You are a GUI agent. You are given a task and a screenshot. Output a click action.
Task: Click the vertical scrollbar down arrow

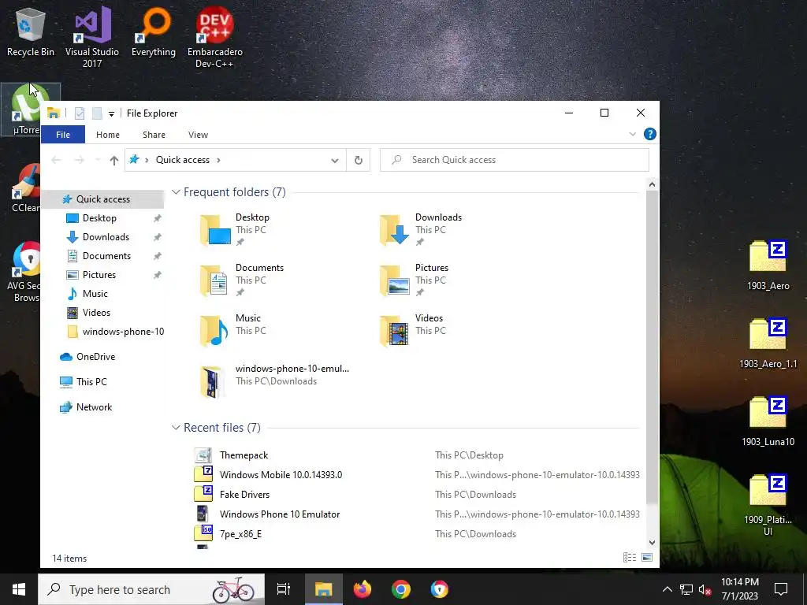click(652, 542)
